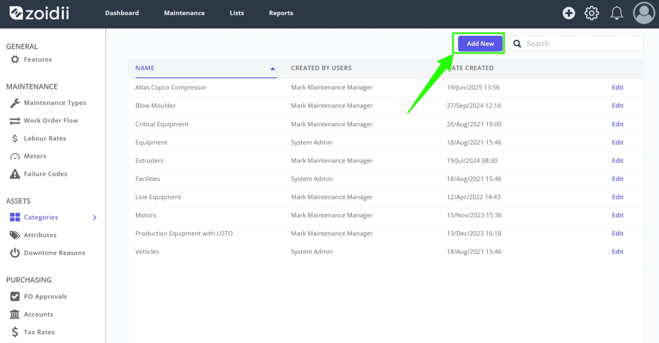
Task: Click the PO Approvals checkmark icon
Action: point(15,296)
